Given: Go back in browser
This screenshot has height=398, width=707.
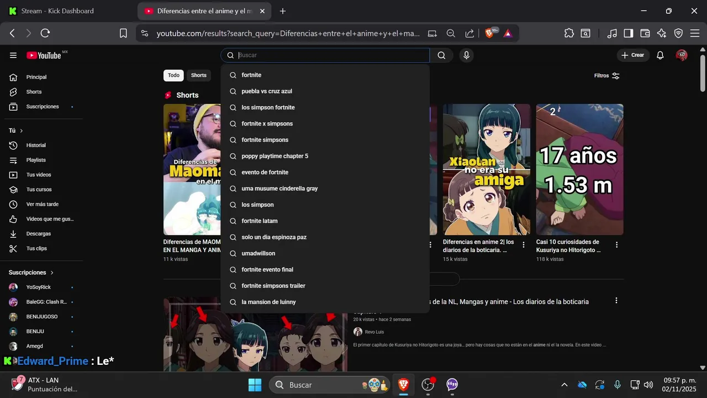Looking at the screenshot, I should click(12, 33).
